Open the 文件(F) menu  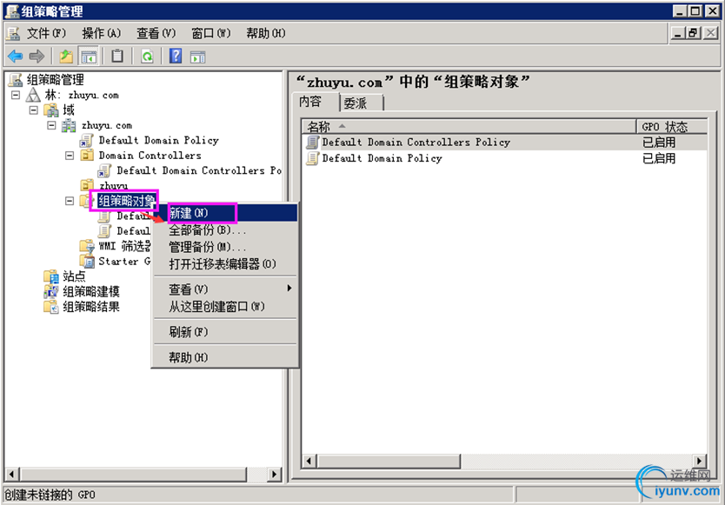(46, 33)
